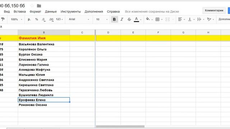230x129 pixels.
Task: Open the 100% zoom dropdown
Action: pyautogui.click(x=17, y=19)
